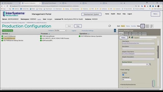
Task: Click the Call Interval input field
Action: (127, 79)
